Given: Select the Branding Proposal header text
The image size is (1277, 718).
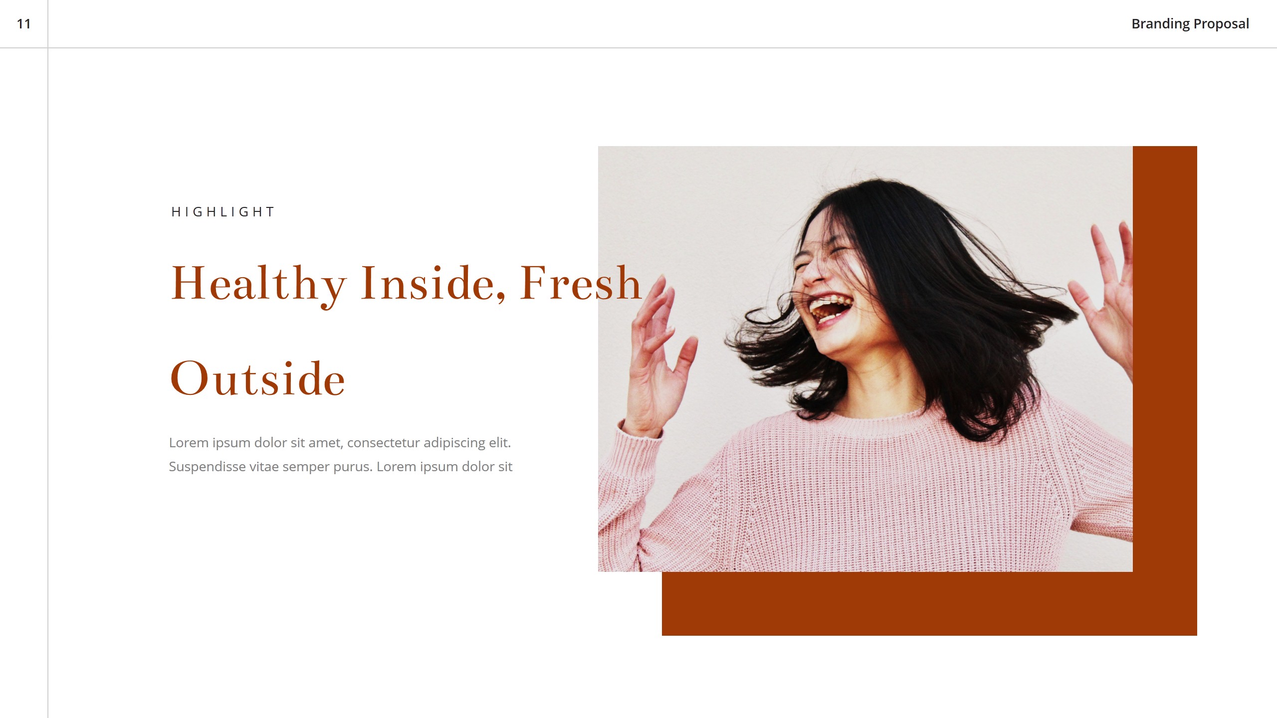Looking at the screenshot, I should pyautogui.click(x=1190, y=24).
